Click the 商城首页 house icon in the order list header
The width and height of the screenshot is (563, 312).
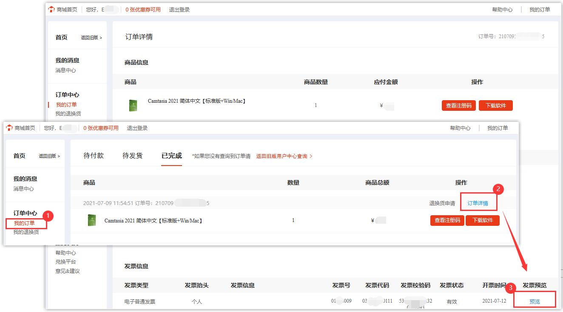click(x=9, y=128)
